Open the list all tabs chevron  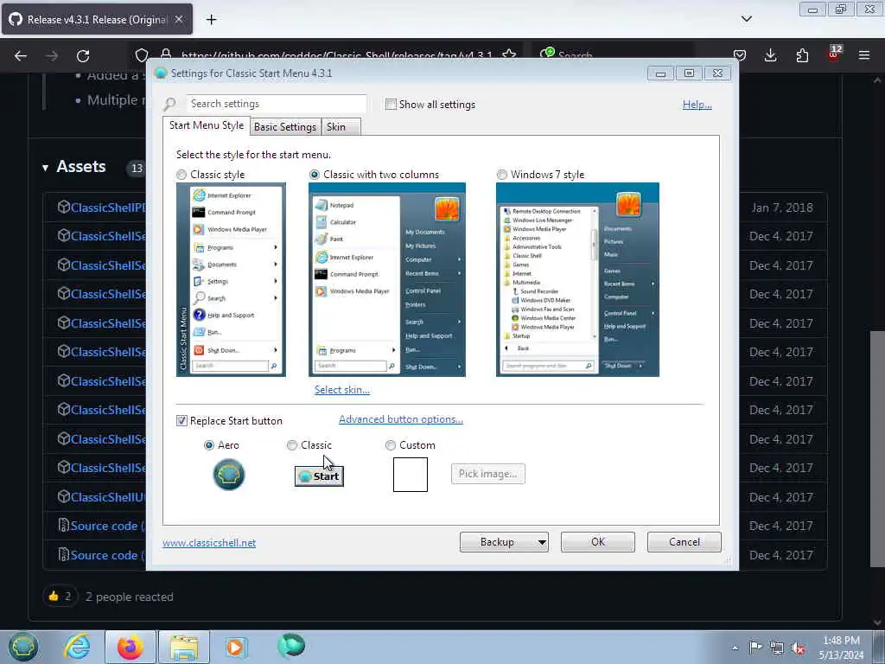click(747, 19)
